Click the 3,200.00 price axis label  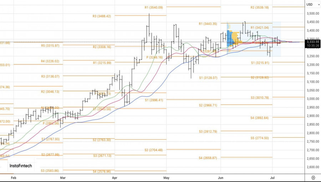click(x=313, y=65)
